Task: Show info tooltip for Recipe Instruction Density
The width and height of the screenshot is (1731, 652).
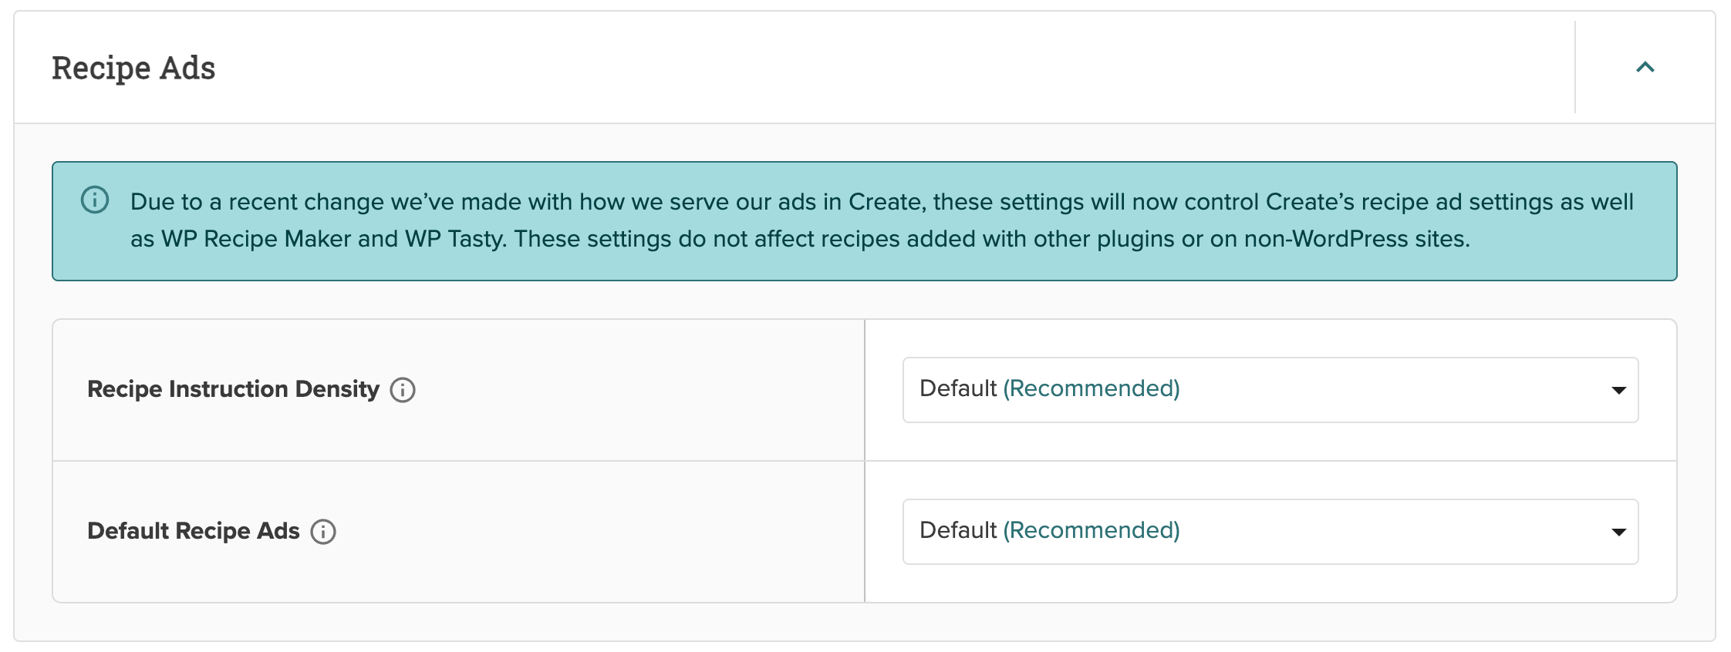Action: click(x=403, y=390)
